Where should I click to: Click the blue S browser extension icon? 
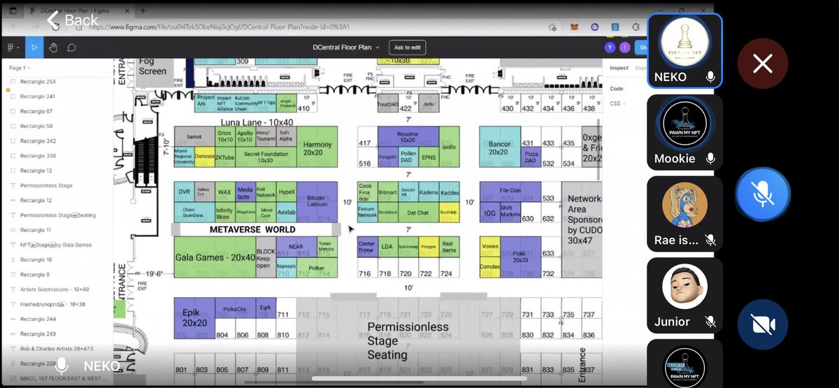coord(615,27)
